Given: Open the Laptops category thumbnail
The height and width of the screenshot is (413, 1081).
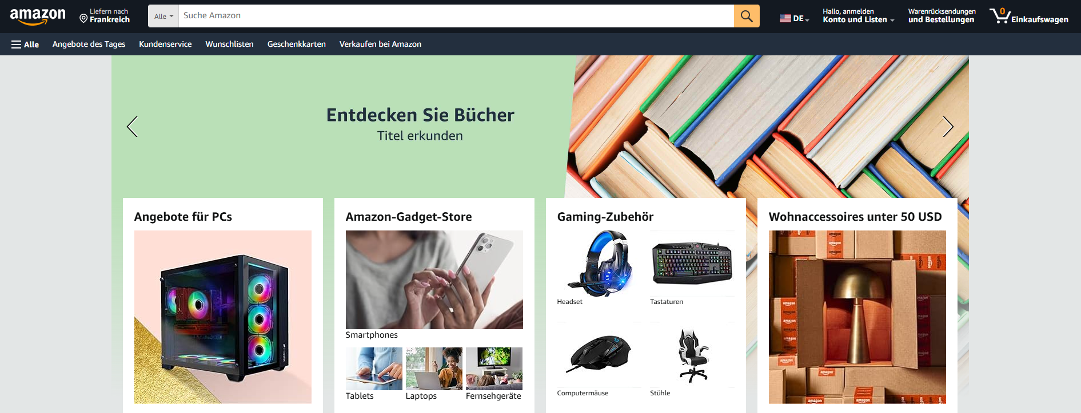Looking at the screenshot, I should pyautogui.click(x=434, y=369).
